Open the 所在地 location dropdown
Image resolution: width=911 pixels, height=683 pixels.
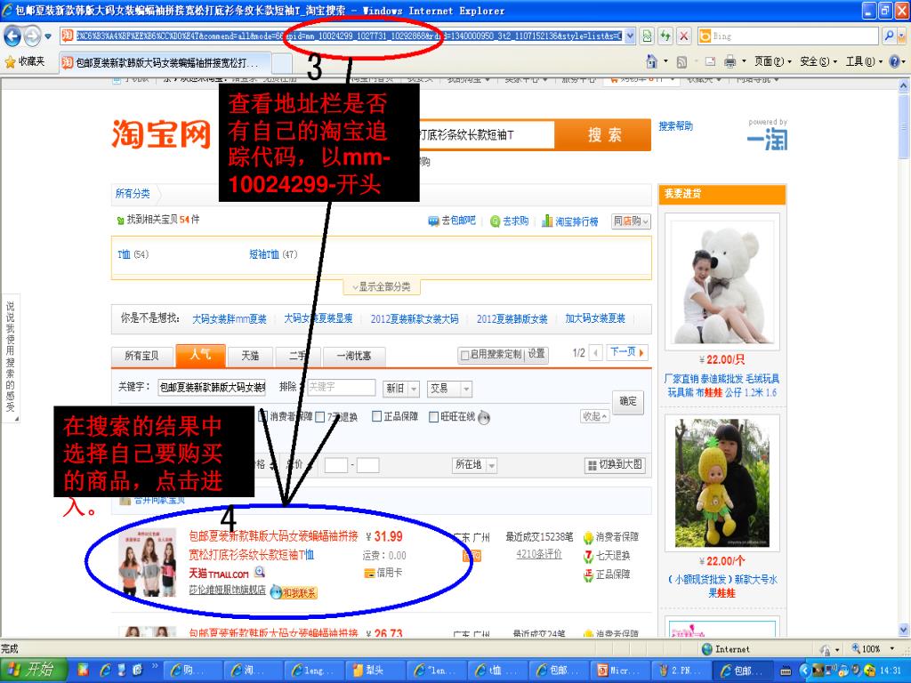tap(475, 464)
